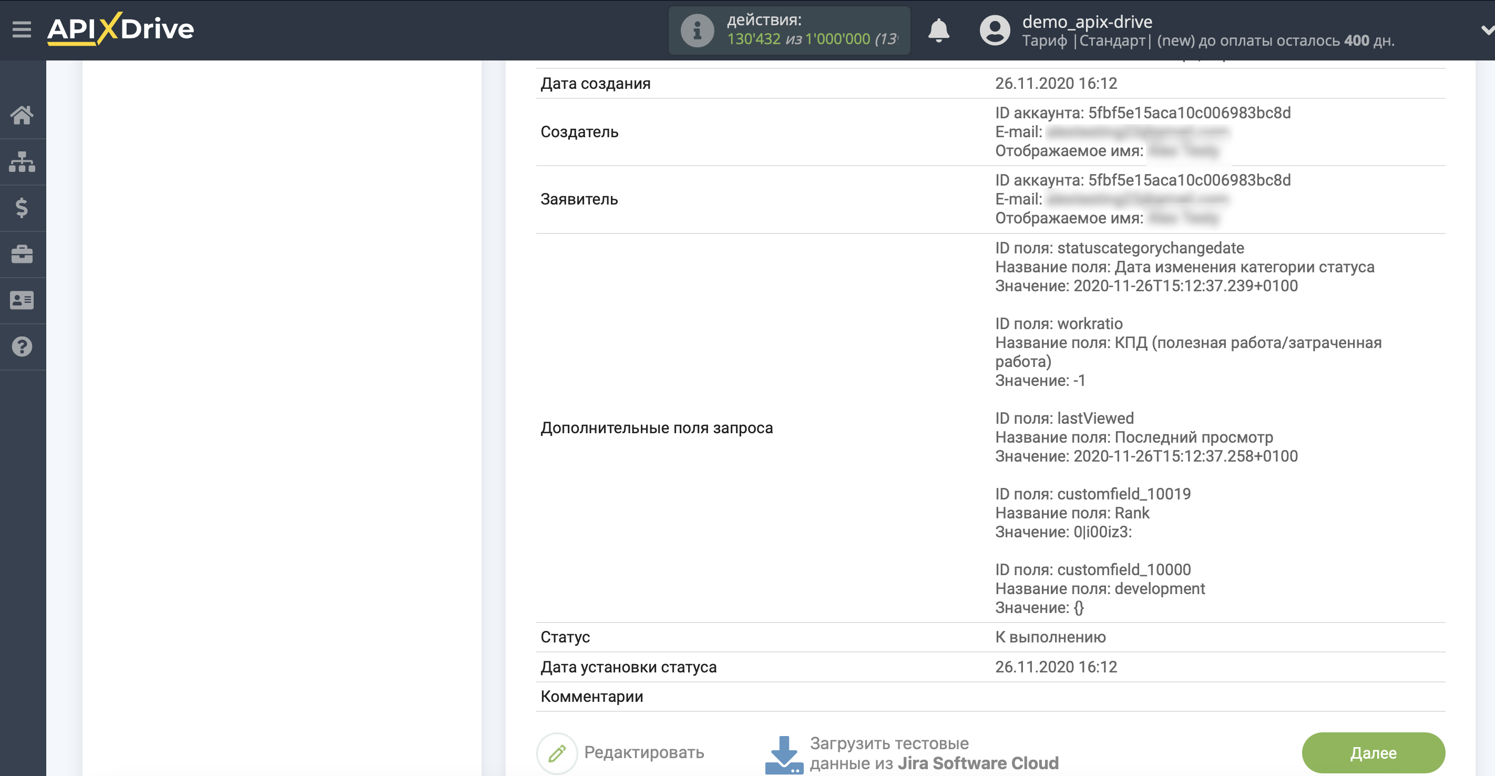Select 'Название поля: Rank' text
The image size is (1495, 776).
[1072, 513]
